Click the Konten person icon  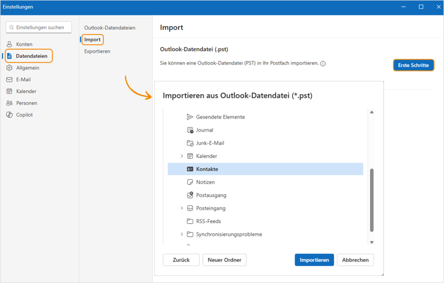pyautogui.click(x=9, y=44)
